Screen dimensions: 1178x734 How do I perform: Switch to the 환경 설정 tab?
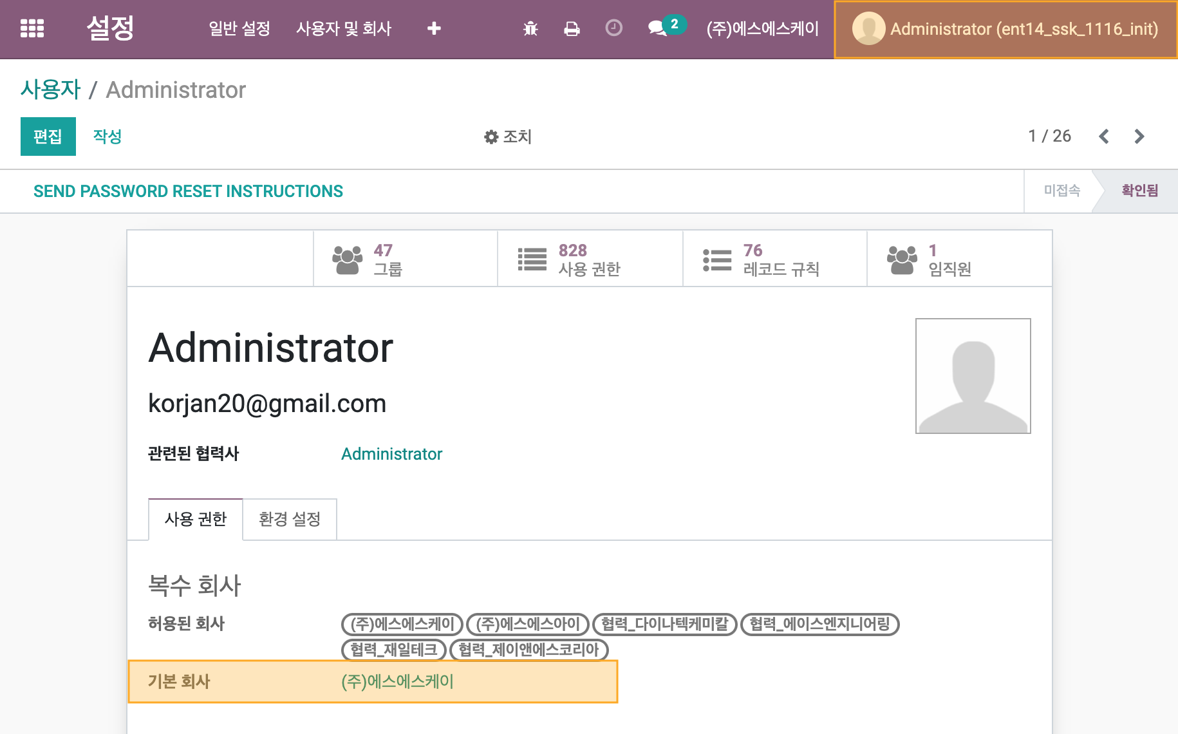point(290,519)
